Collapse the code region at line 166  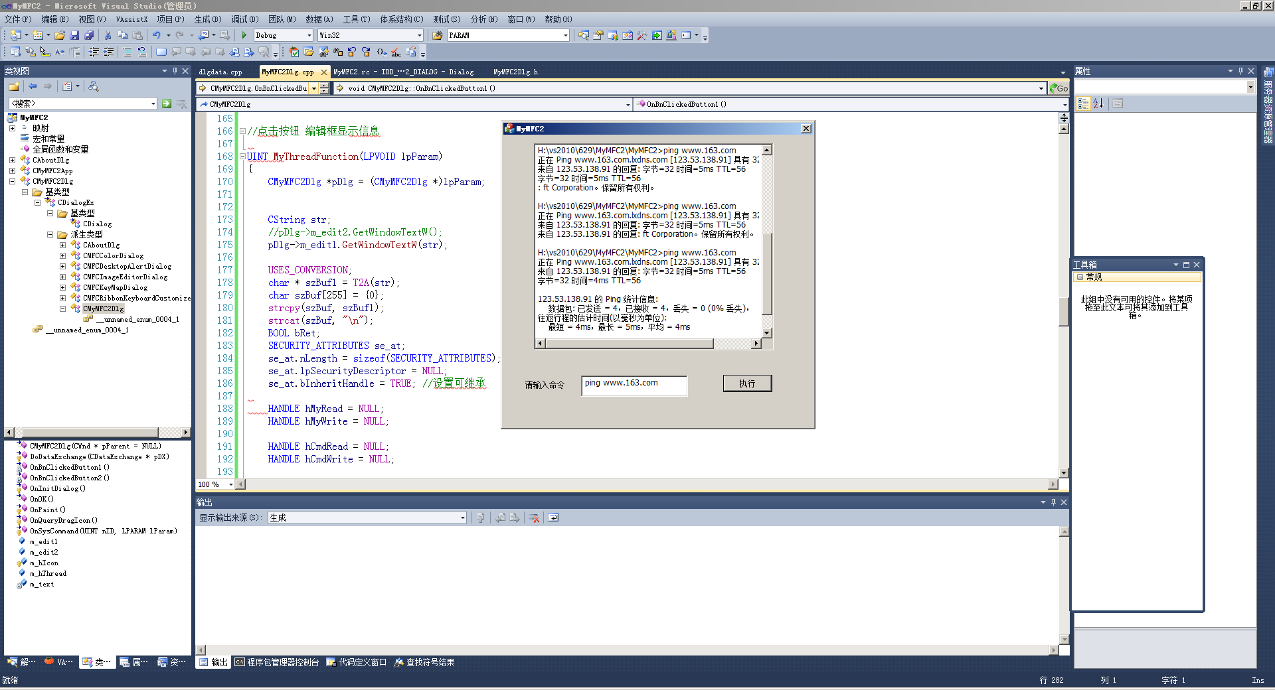242,131
